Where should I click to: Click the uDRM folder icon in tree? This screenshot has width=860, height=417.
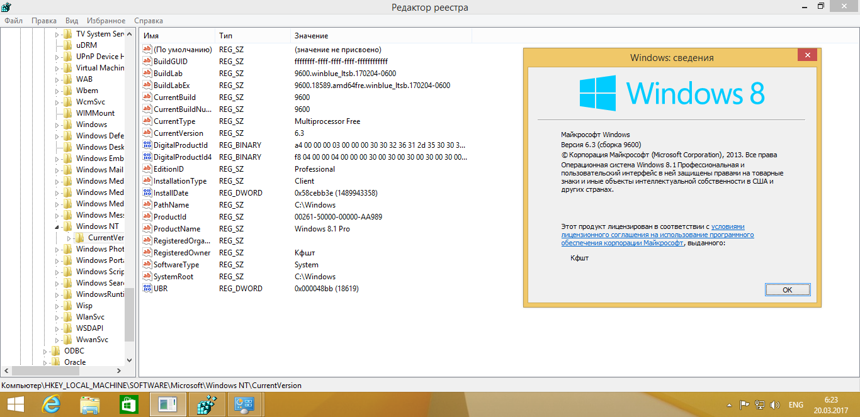point(68,45)
